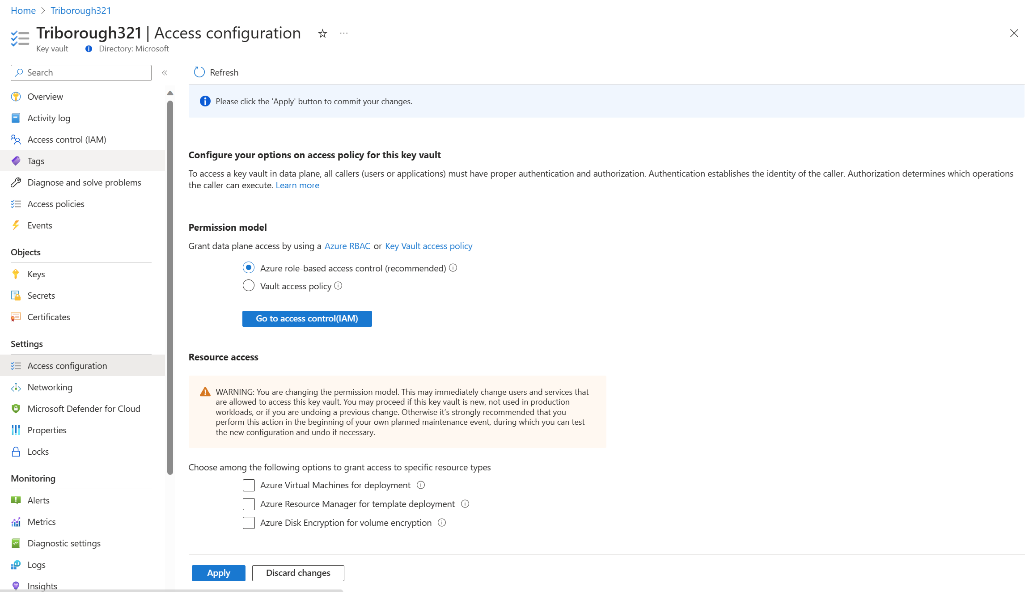Click the Locks icon in Settings section
This screenshot has height=592, width=1033.
click(x=16, y=451)
